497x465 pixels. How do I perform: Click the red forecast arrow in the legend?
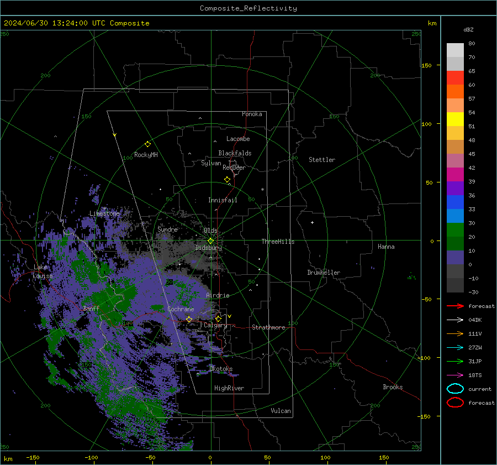tap(455, 306)
